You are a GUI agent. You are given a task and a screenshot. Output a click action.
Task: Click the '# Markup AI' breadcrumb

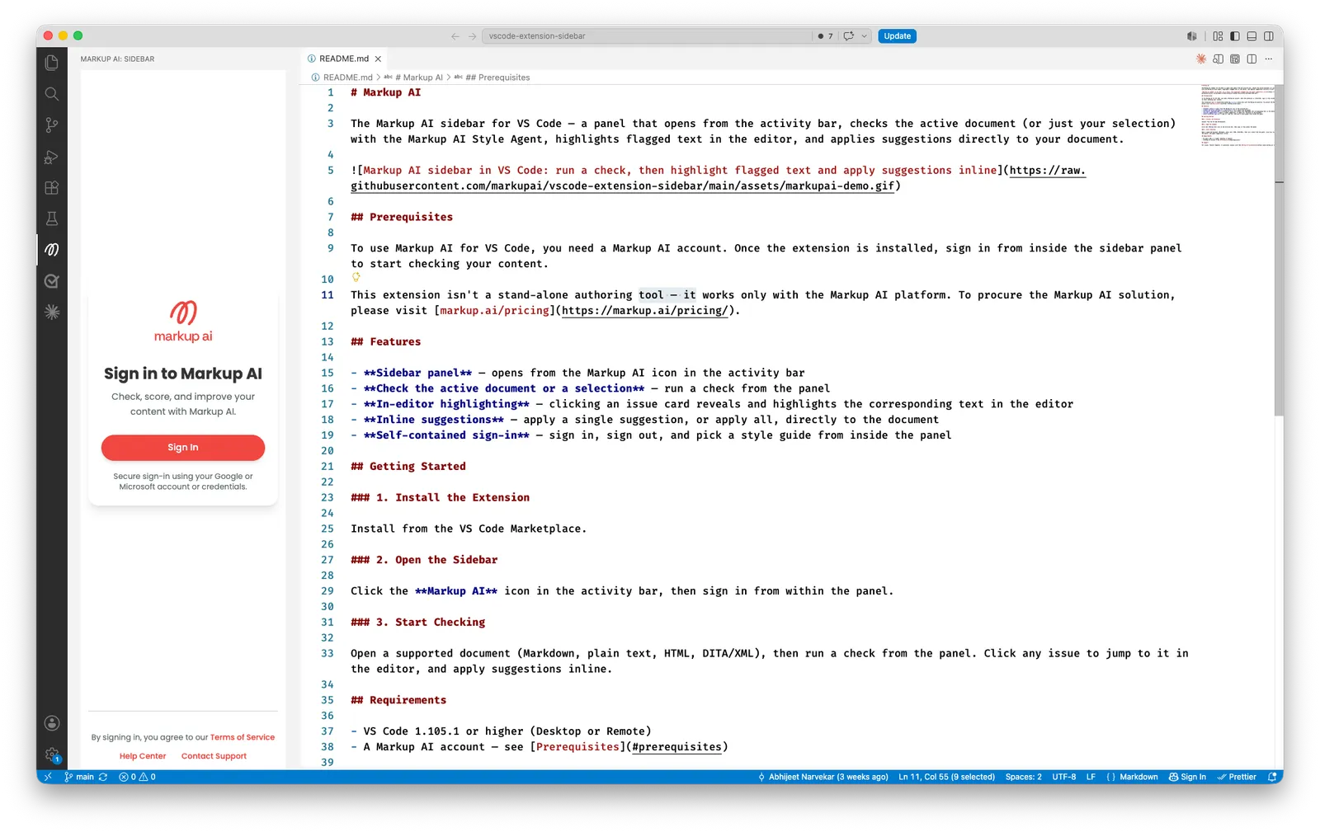click(413, 78)
